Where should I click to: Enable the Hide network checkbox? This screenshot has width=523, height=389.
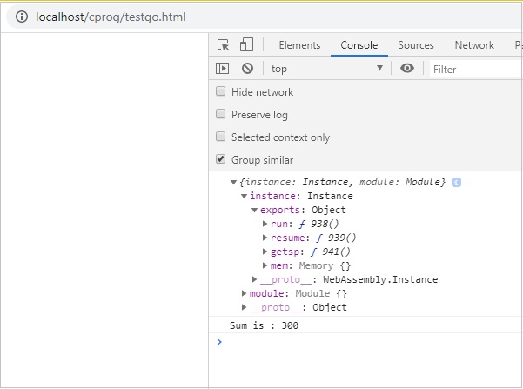click(221, 92)
